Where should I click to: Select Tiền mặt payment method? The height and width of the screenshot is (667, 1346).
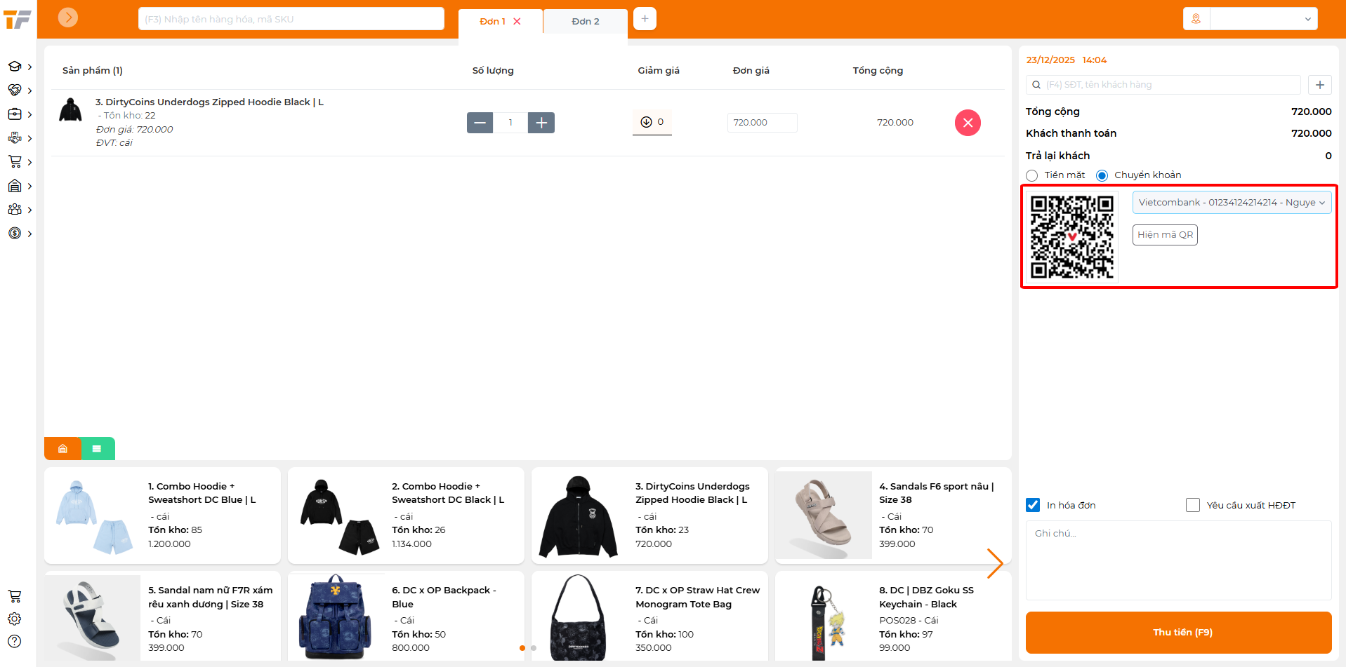1032,175
